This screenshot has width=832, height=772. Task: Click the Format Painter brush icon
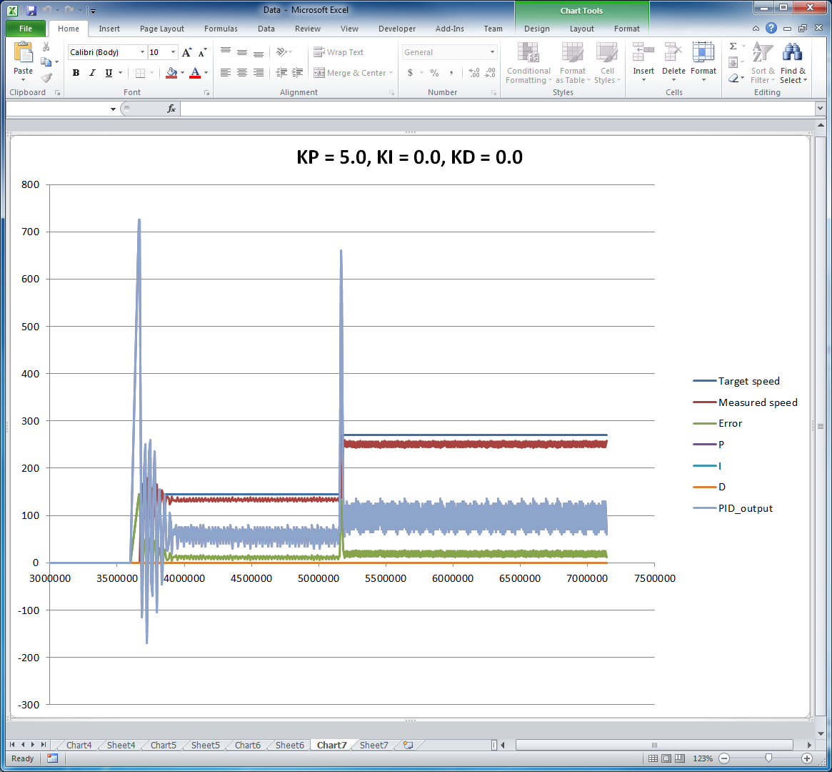point(46,77)
